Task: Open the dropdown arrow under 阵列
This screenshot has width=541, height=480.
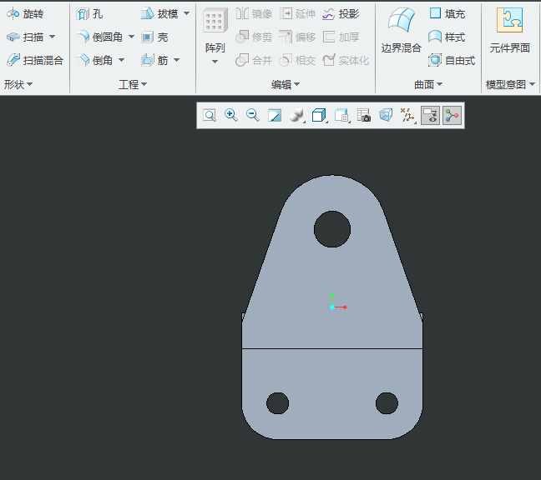Action: [x=215, y=62]
